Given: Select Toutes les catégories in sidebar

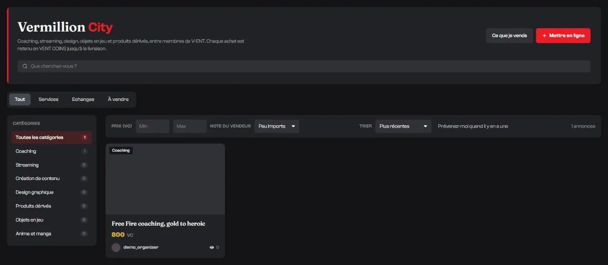Looking at the screenshot, I should pyautogui.click(x=52, y=138).
